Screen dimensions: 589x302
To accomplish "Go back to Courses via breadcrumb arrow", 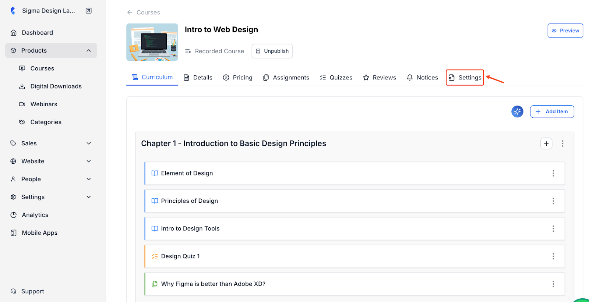I will pos(130,13).
